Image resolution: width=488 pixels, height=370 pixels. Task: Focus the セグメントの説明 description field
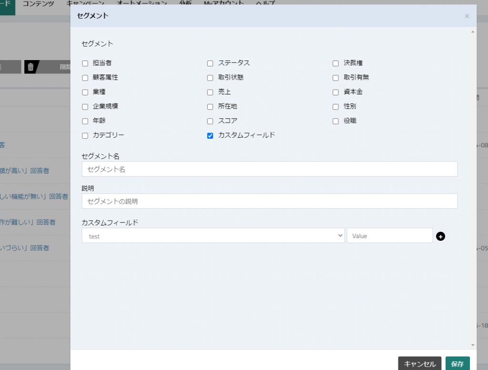tap(270, 201)
